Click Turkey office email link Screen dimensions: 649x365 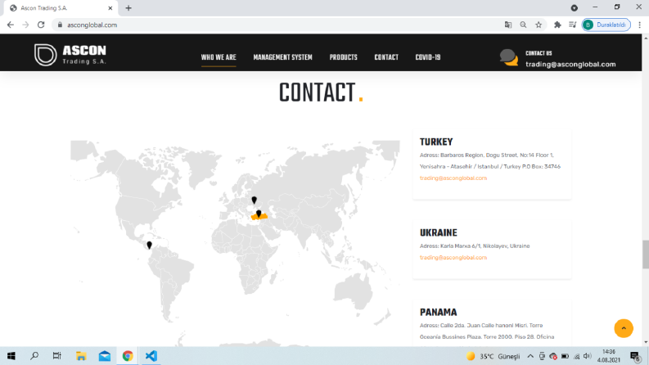tap(453, 178)
